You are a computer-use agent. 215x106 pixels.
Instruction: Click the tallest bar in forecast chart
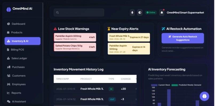pyautogui.click(x=169, y=98)
